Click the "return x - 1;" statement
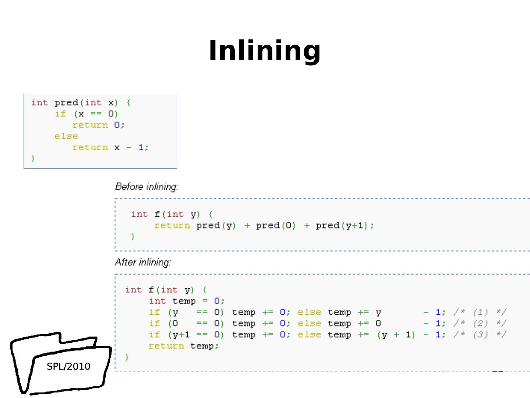Image resolution: width=530 pixels, height=398 pixels. coord(110,147)
